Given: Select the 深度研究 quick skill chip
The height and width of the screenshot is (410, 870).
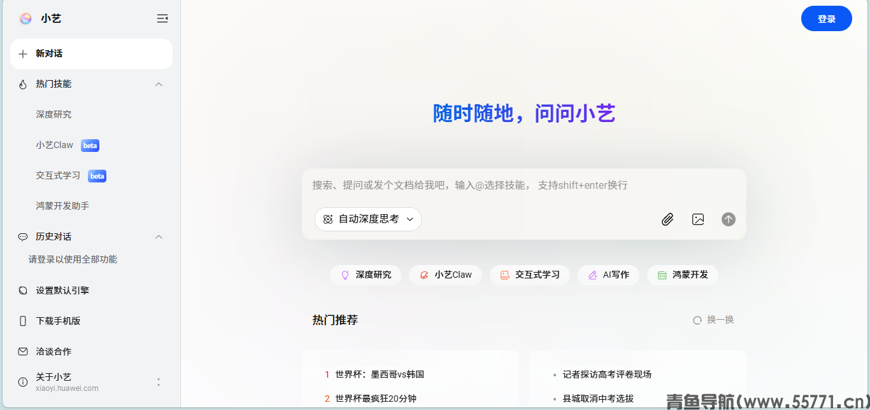Looking at the screenshot, I should (x=366, y=275).
